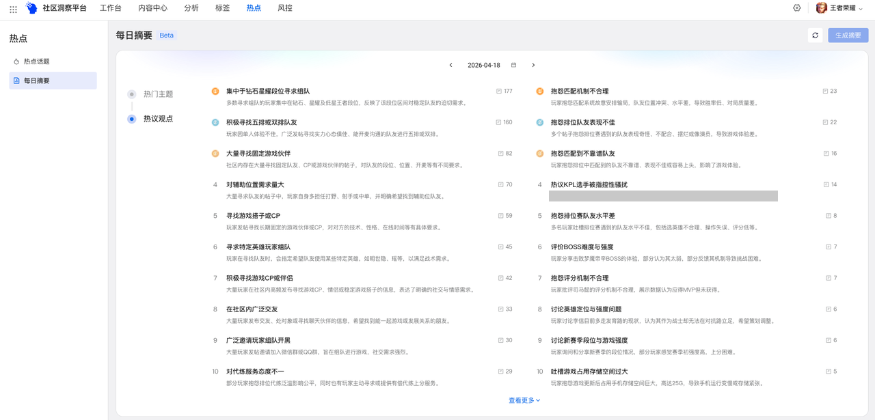
Task: Click the post count icon showing 160
Action: click(499, 122)
